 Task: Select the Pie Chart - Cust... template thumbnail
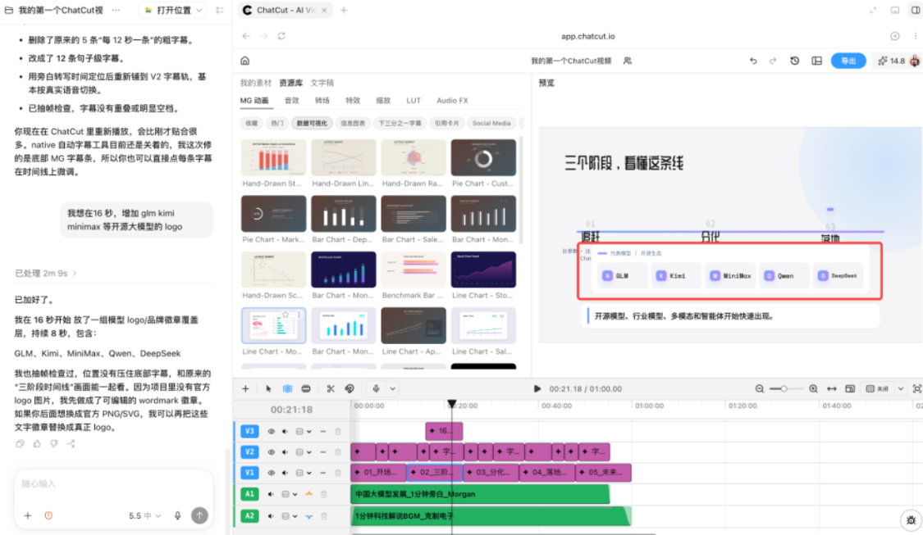[x=483, y=157]
